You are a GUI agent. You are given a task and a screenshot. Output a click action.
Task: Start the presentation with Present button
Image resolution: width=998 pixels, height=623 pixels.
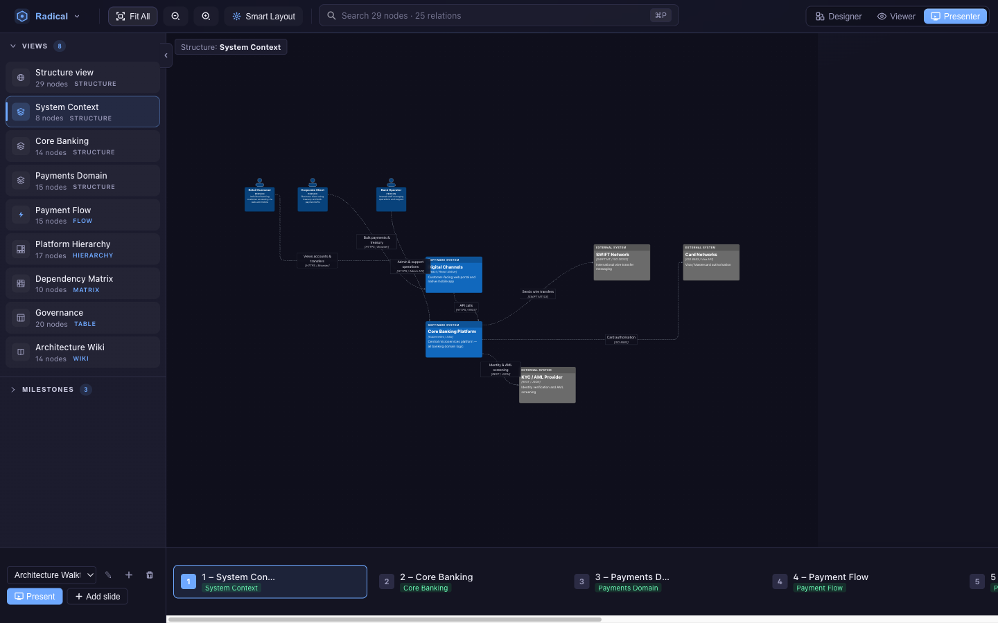coord(35,597)
